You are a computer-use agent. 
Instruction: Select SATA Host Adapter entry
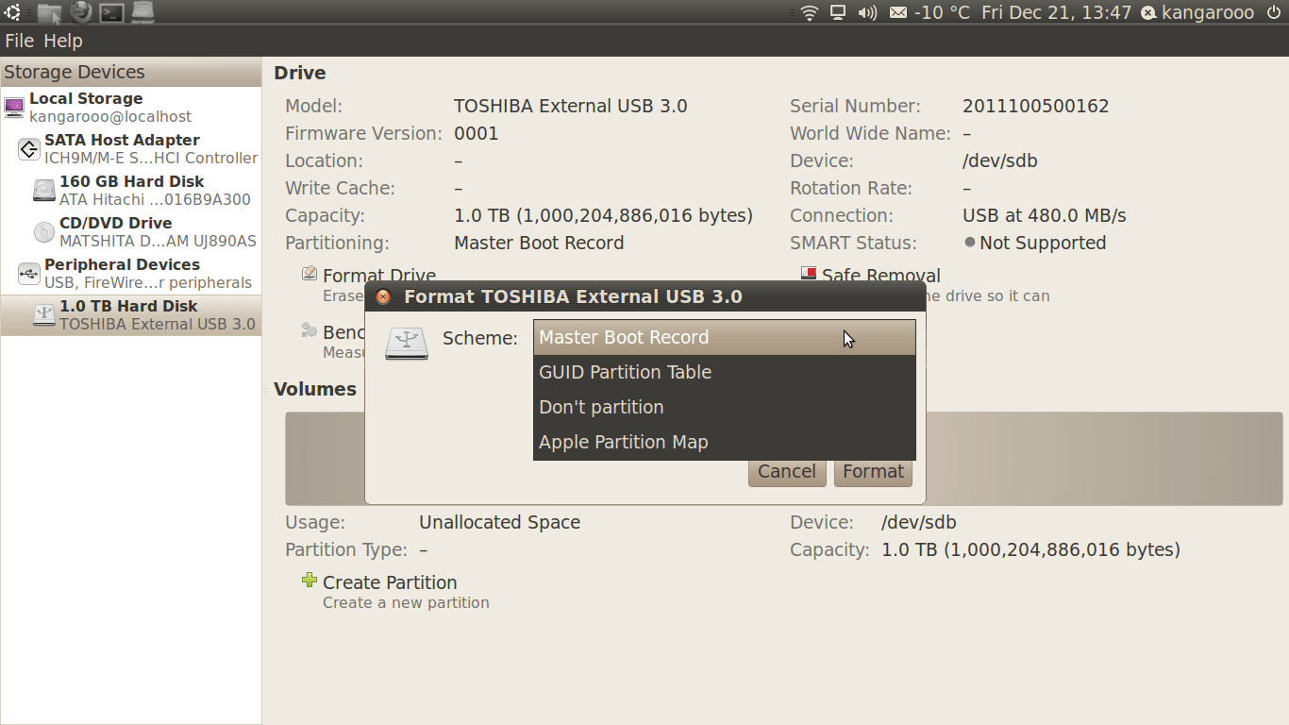point(131,148)
